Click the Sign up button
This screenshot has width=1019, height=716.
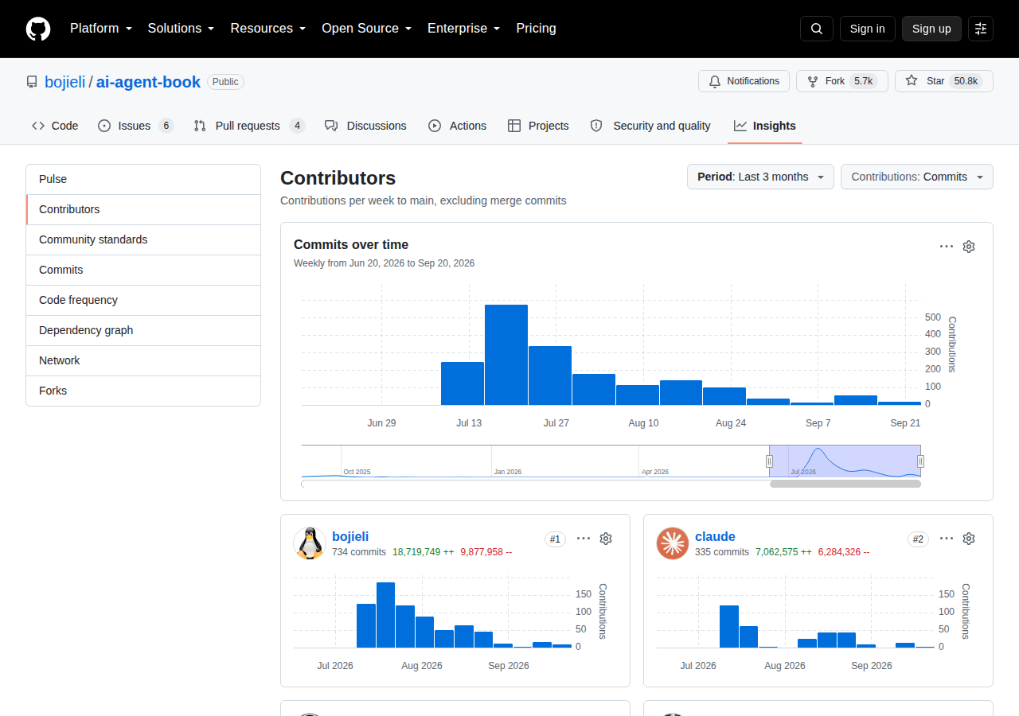931,29
